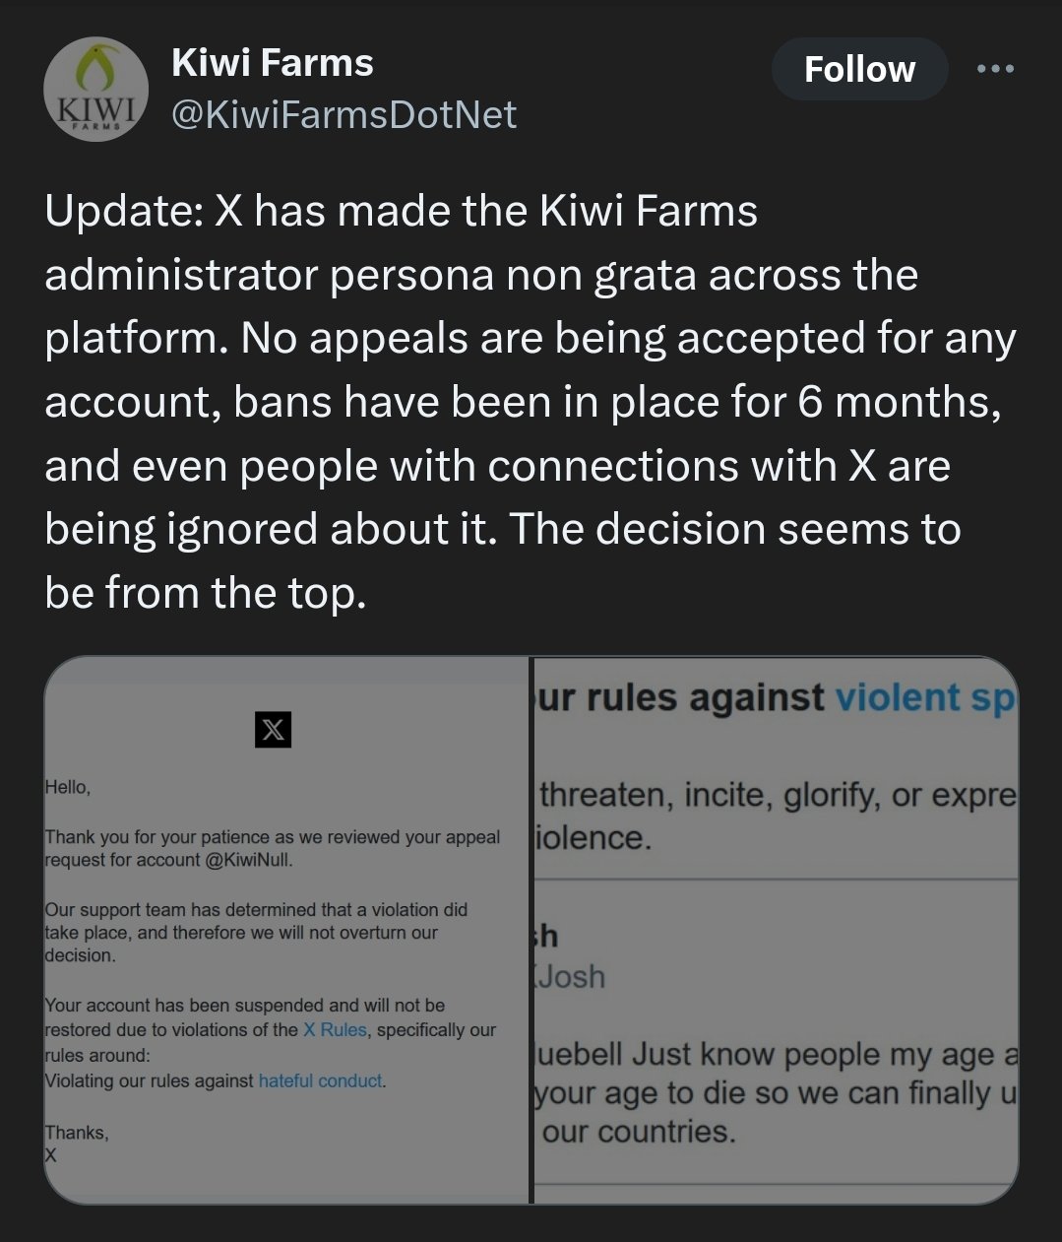Click the violent speech blue link text

925,697
